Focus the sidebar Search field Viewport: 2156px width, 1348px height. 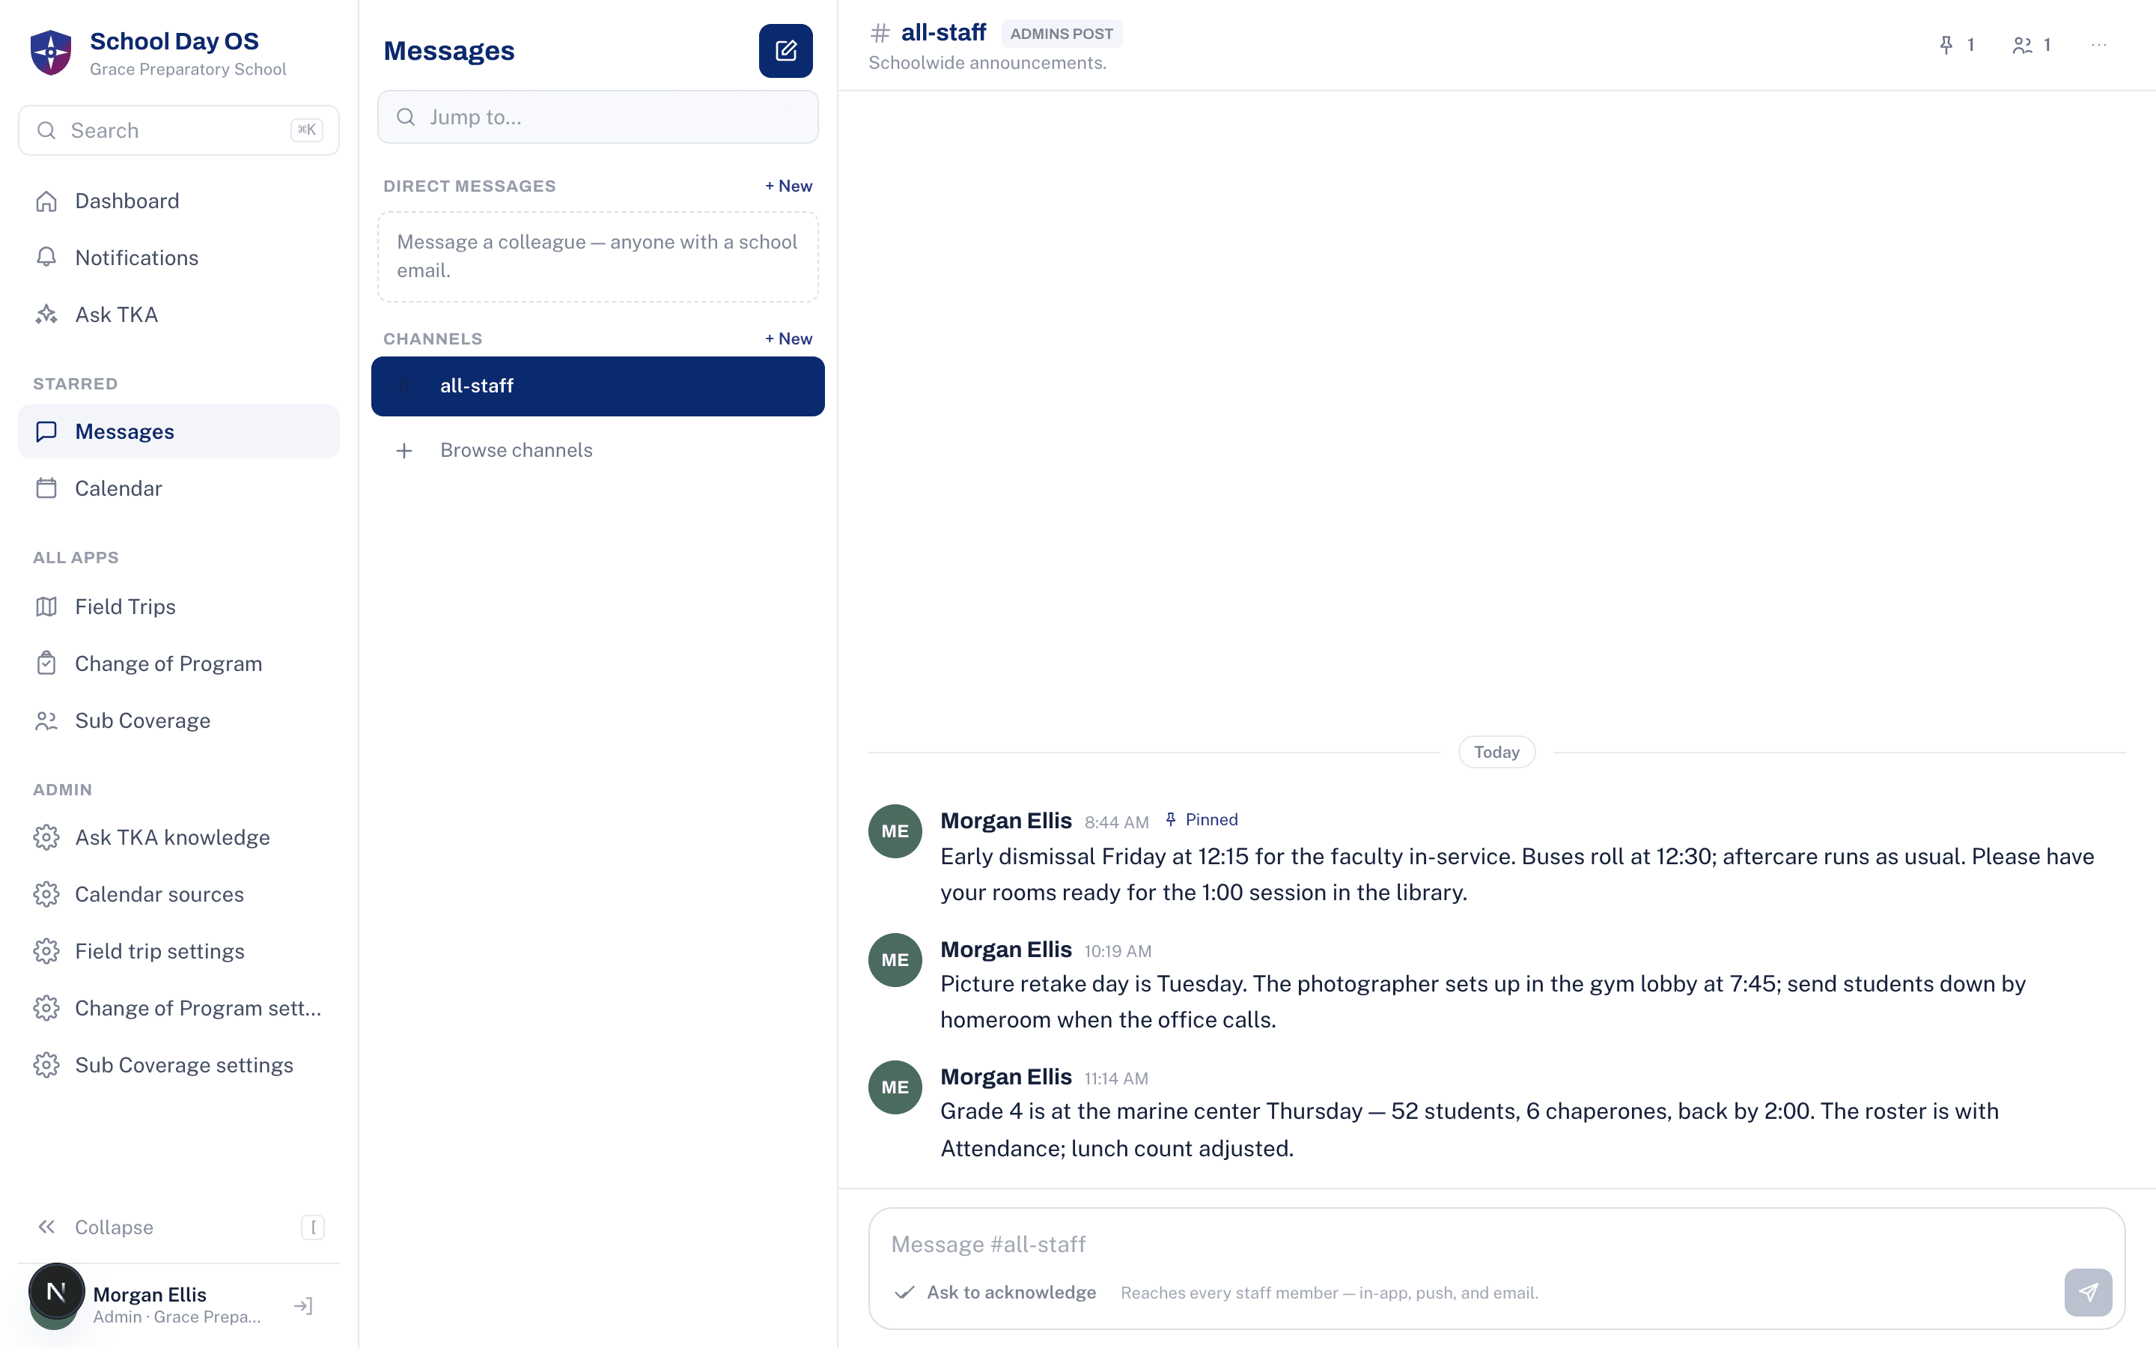click(x=178, y=130)
